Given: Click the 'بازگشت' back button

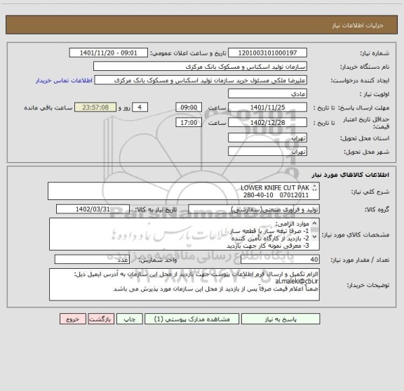Looking at the screenshot, I should click(101, 319).
